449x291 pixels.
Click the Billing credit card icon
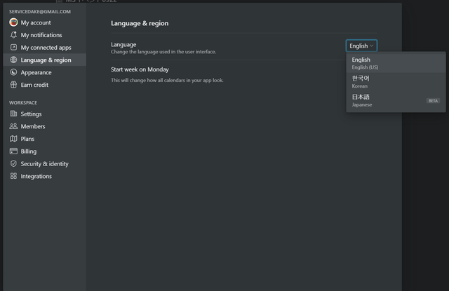click(13, 151)
